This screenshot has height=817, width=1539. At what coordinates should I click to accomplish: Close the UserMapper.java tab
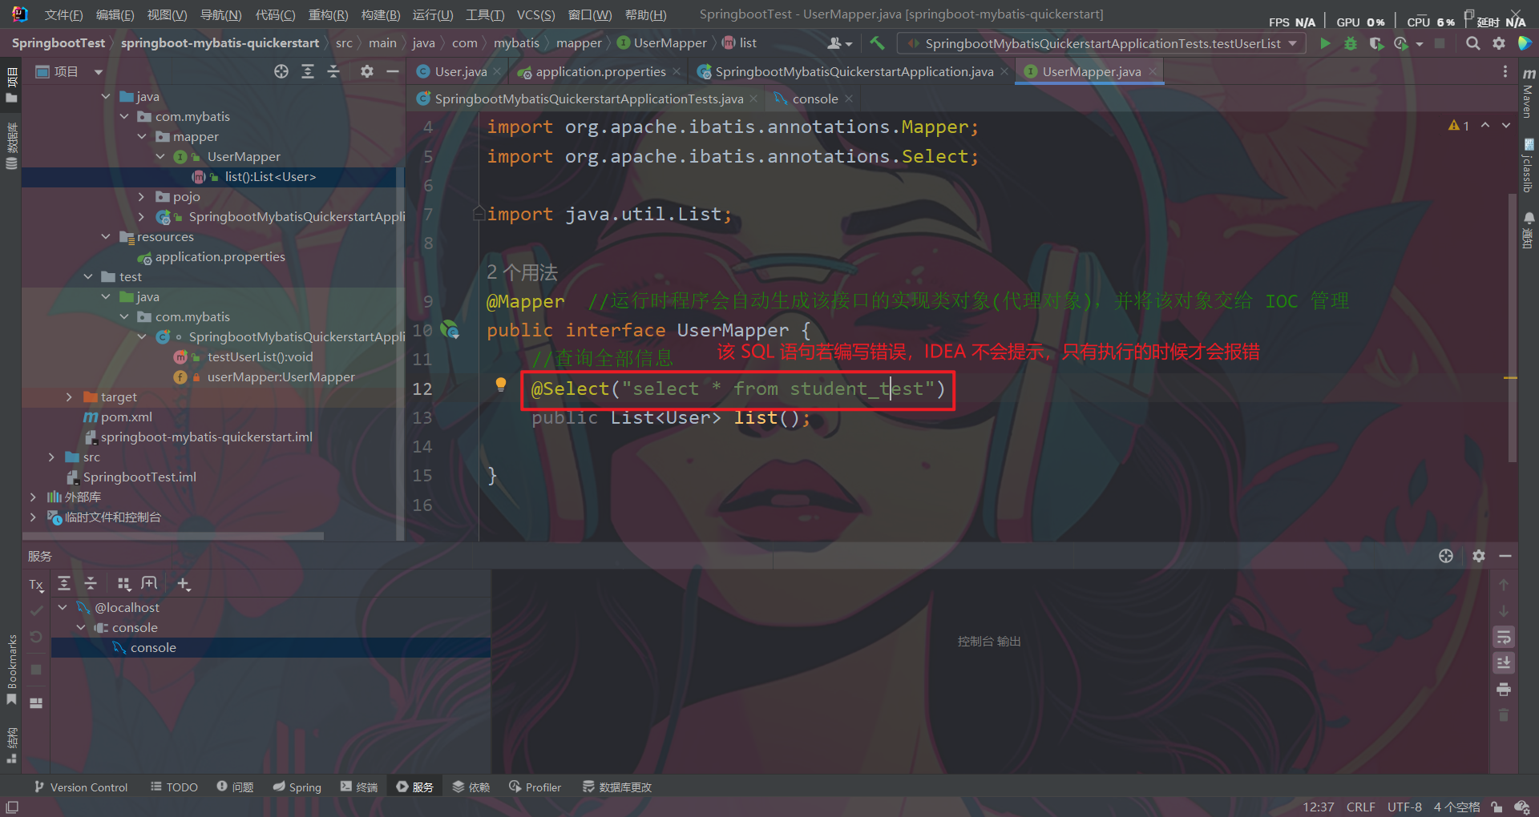[x=1153, y=72]
